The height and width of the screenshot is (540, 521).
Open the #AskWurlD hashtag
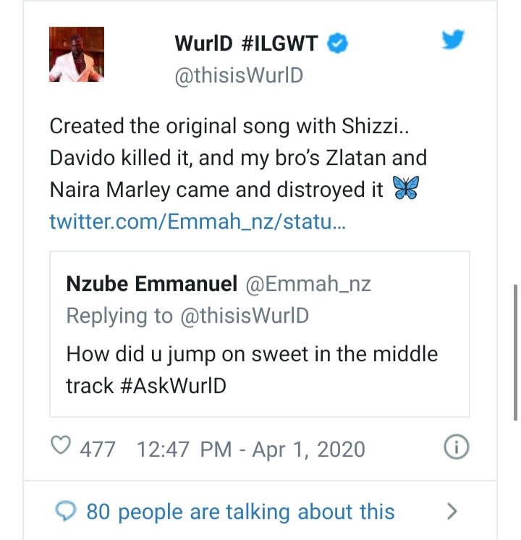click(x=173, y=386)
